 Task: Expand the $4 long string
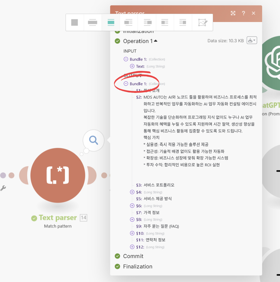pos(132,192)
